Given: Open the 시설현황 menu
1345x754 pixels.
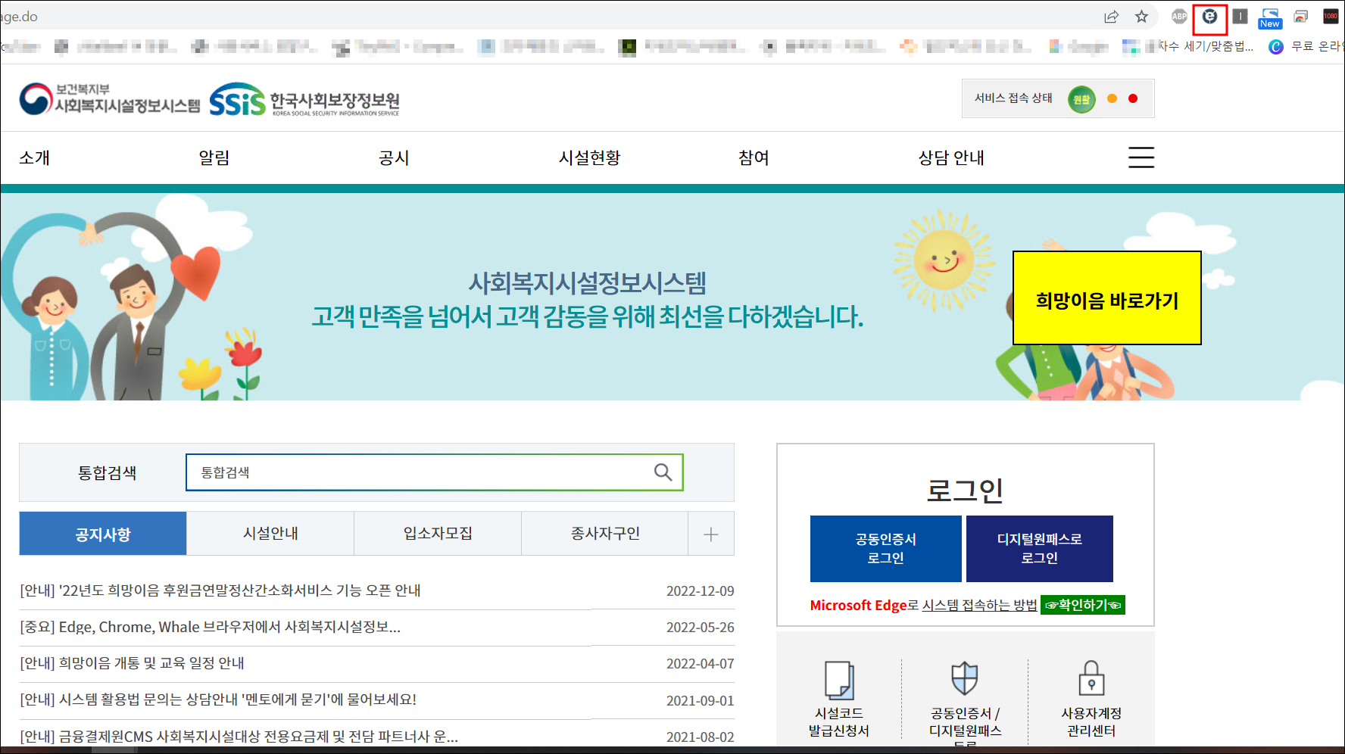Looking at the screenshot, I should (589, 157).
